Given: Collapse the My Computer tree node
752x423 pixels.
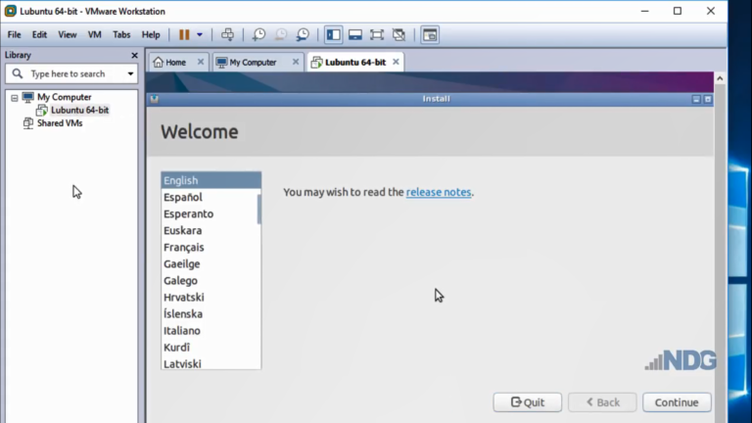Looking at the screenshot, I should click(x=15, y=98).
